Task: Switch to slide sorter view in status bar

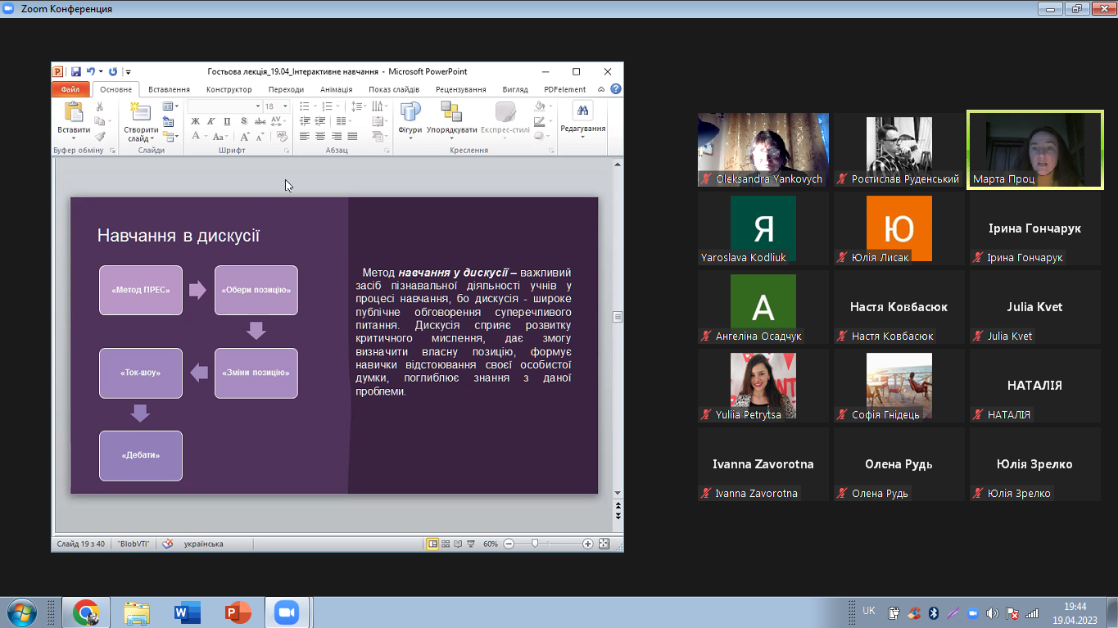Action: tap(446, 544)
